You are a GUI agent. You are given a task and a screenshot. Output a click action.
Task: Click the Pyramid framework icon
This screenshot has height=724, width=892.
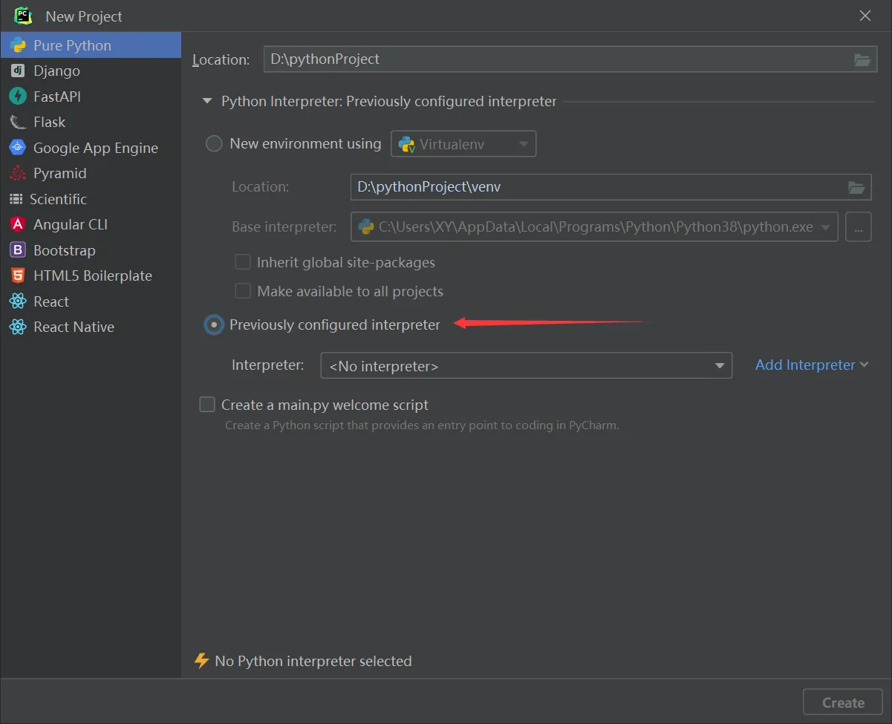pos(18,174)
